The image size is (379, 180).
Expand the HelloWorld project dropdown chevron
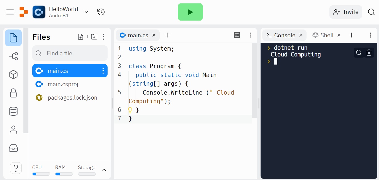(86, 12)
